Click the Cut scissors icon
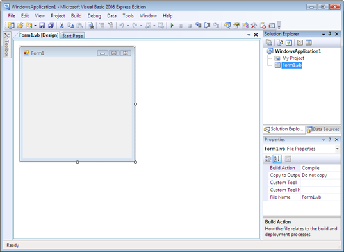Viewport: 344px width, 252px height. [x=61, y=26]
